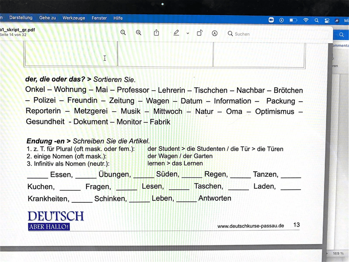This screenshot has width=349, height=262.
Task: Click search icon in the background window
Action: tap(342, 35)
